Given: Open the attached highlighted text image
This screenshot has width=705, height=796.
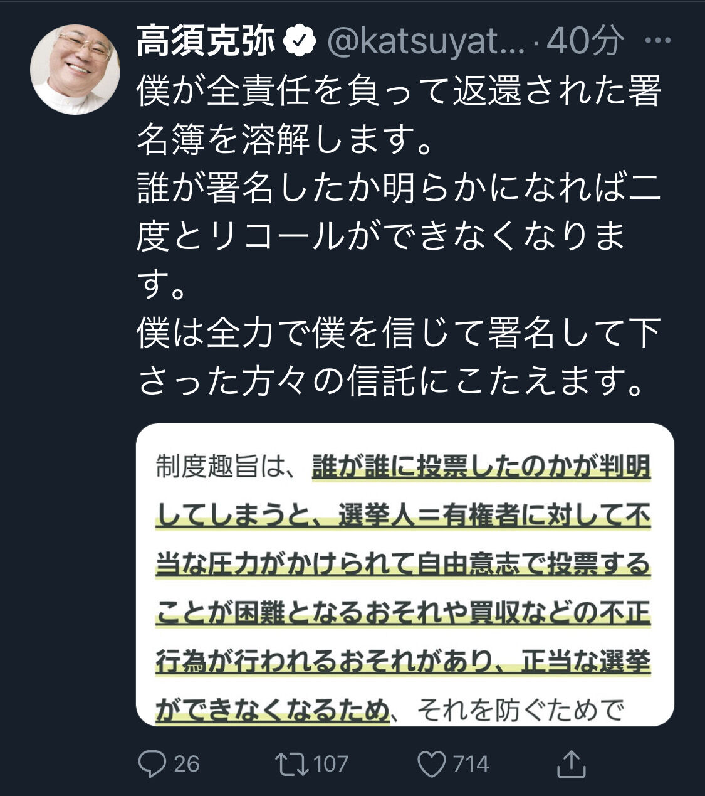Looking at the screenshot, I should point(405,575).
